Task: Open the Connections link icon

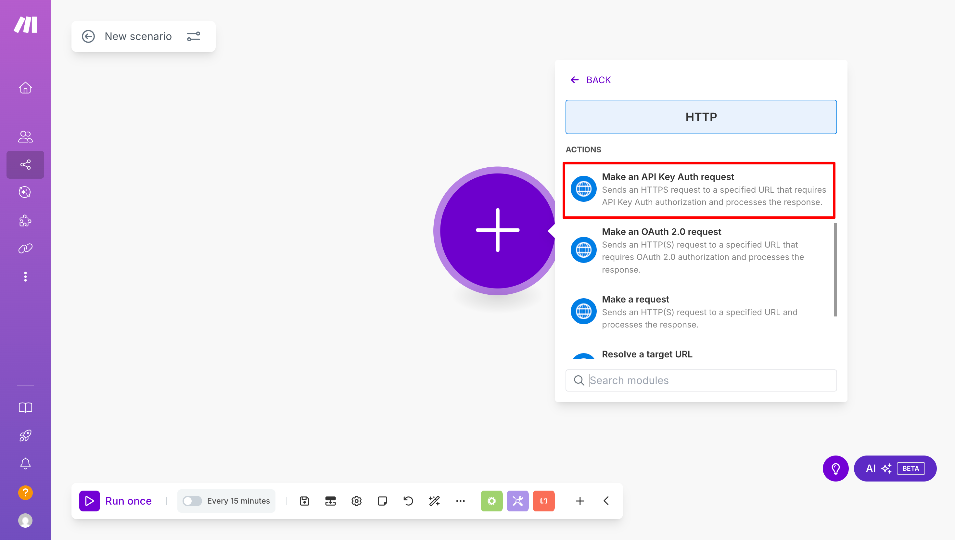Action: 25,248
